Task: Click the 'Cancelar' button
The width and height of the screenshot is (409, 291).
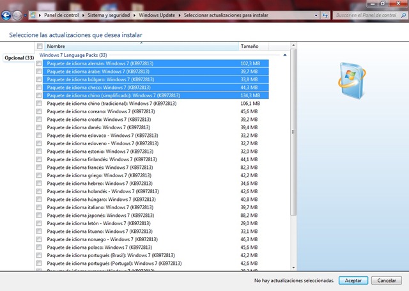Action: pos(387,281)
